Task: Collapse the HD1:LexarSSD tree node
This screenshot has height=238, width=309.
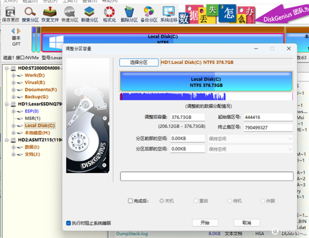Action: [x=7, y=104]
